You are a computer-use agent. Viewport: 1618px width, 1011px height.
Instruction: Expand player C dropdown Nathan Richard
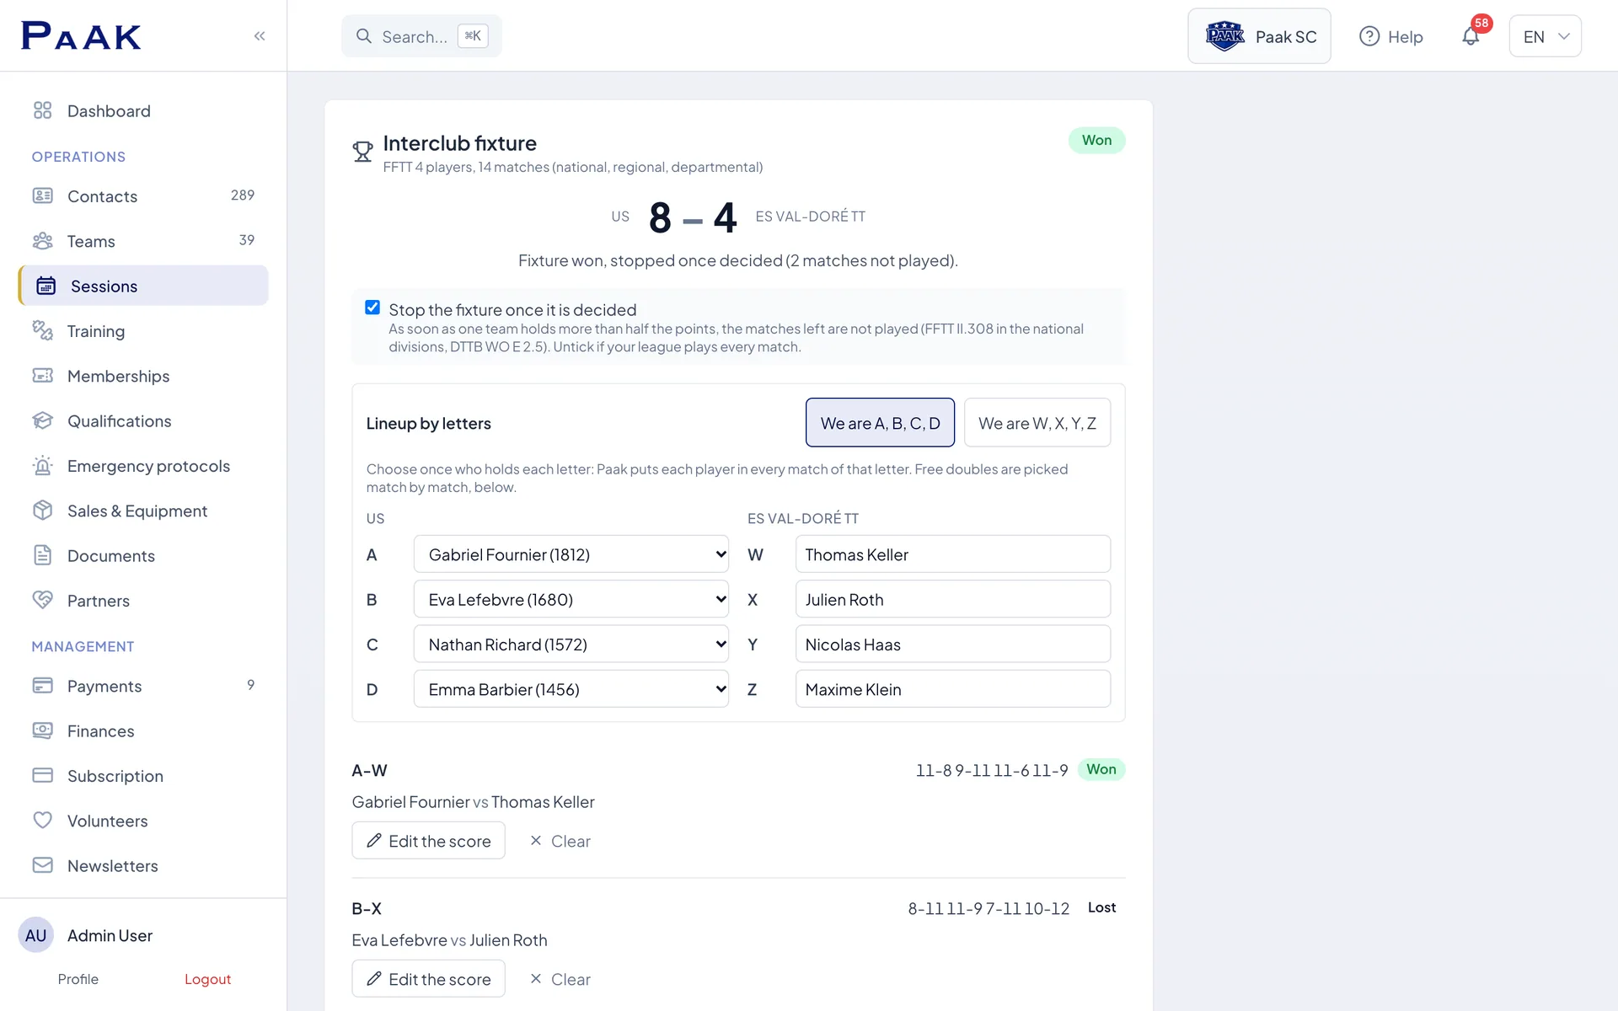571,645
